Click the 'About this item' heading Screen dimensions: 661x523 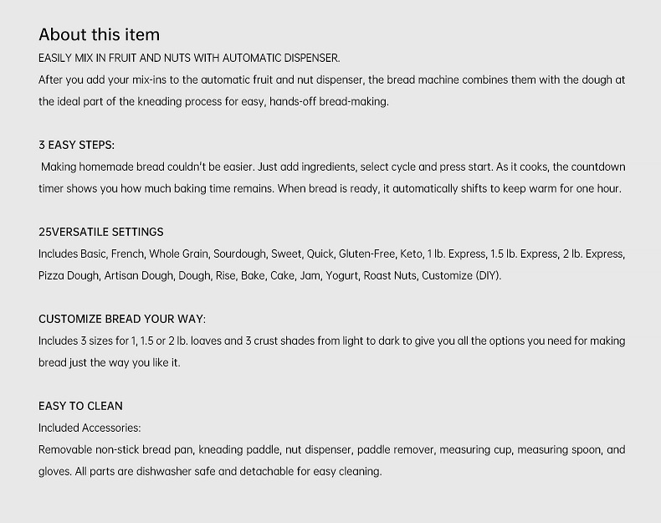click(x=99, y=34)
